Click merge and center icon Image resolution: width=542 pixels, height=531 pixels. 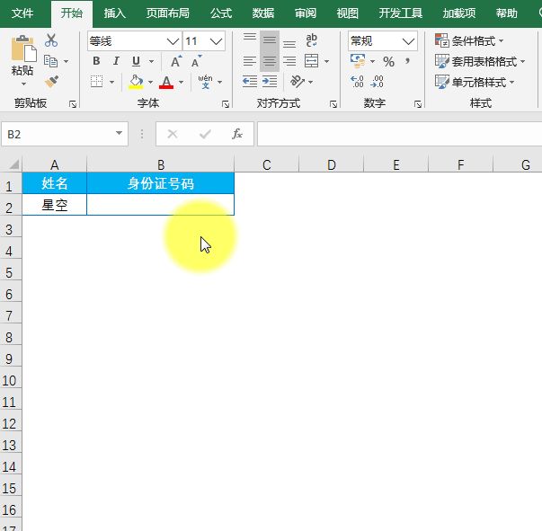tap(311, 61)
